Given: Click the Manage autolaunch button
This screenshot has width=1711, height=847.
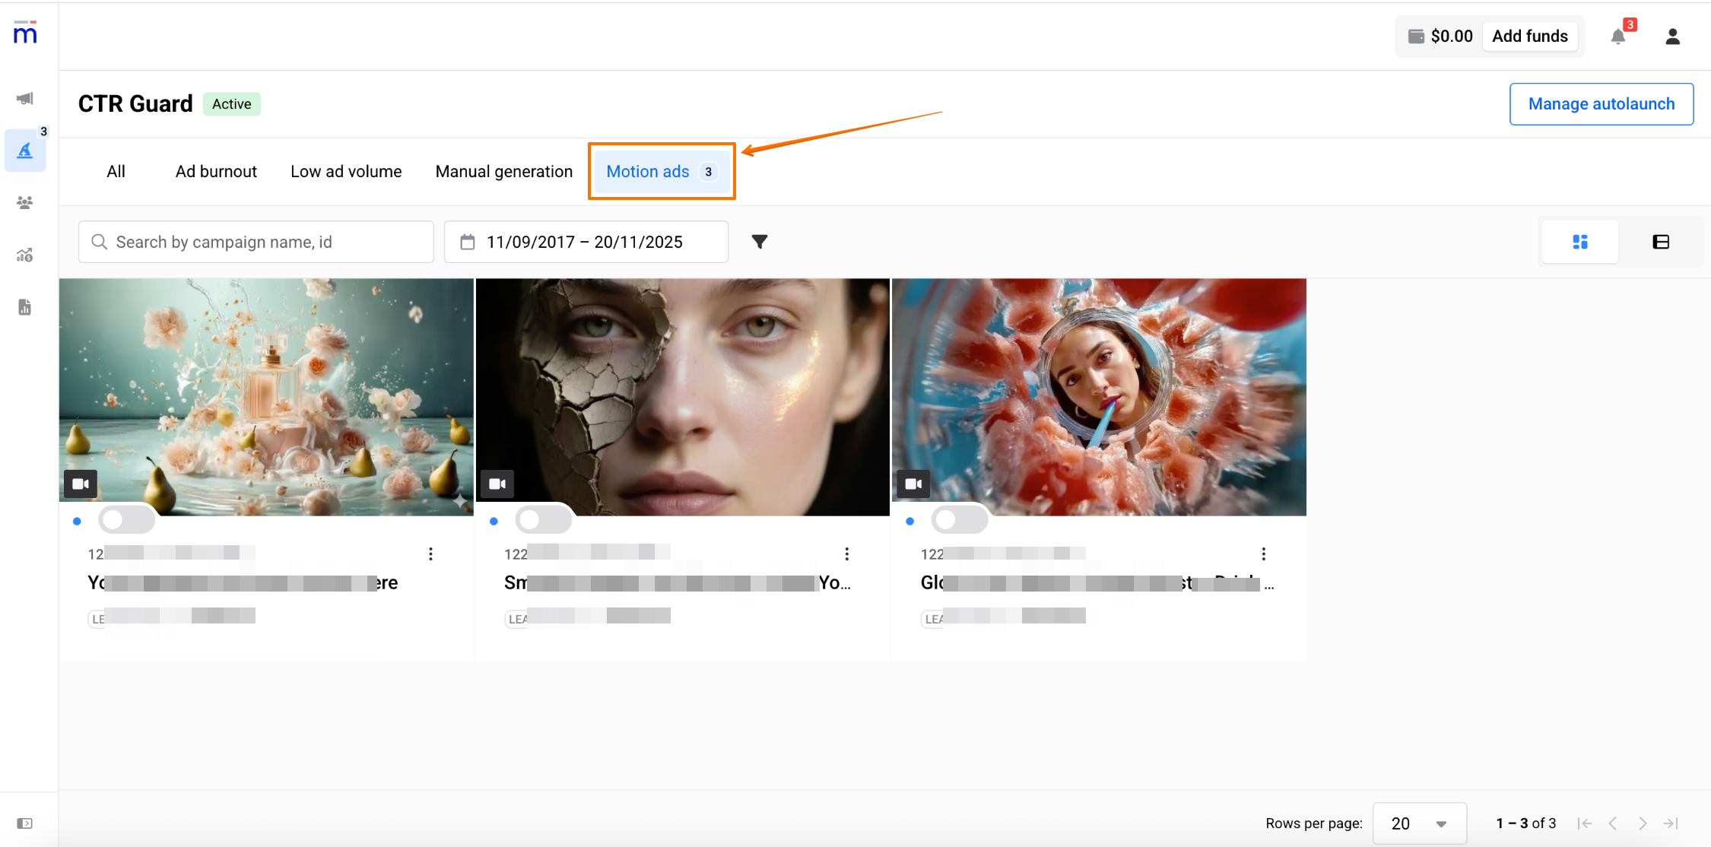Looking at the screenshot, I should click(1601, 104).
